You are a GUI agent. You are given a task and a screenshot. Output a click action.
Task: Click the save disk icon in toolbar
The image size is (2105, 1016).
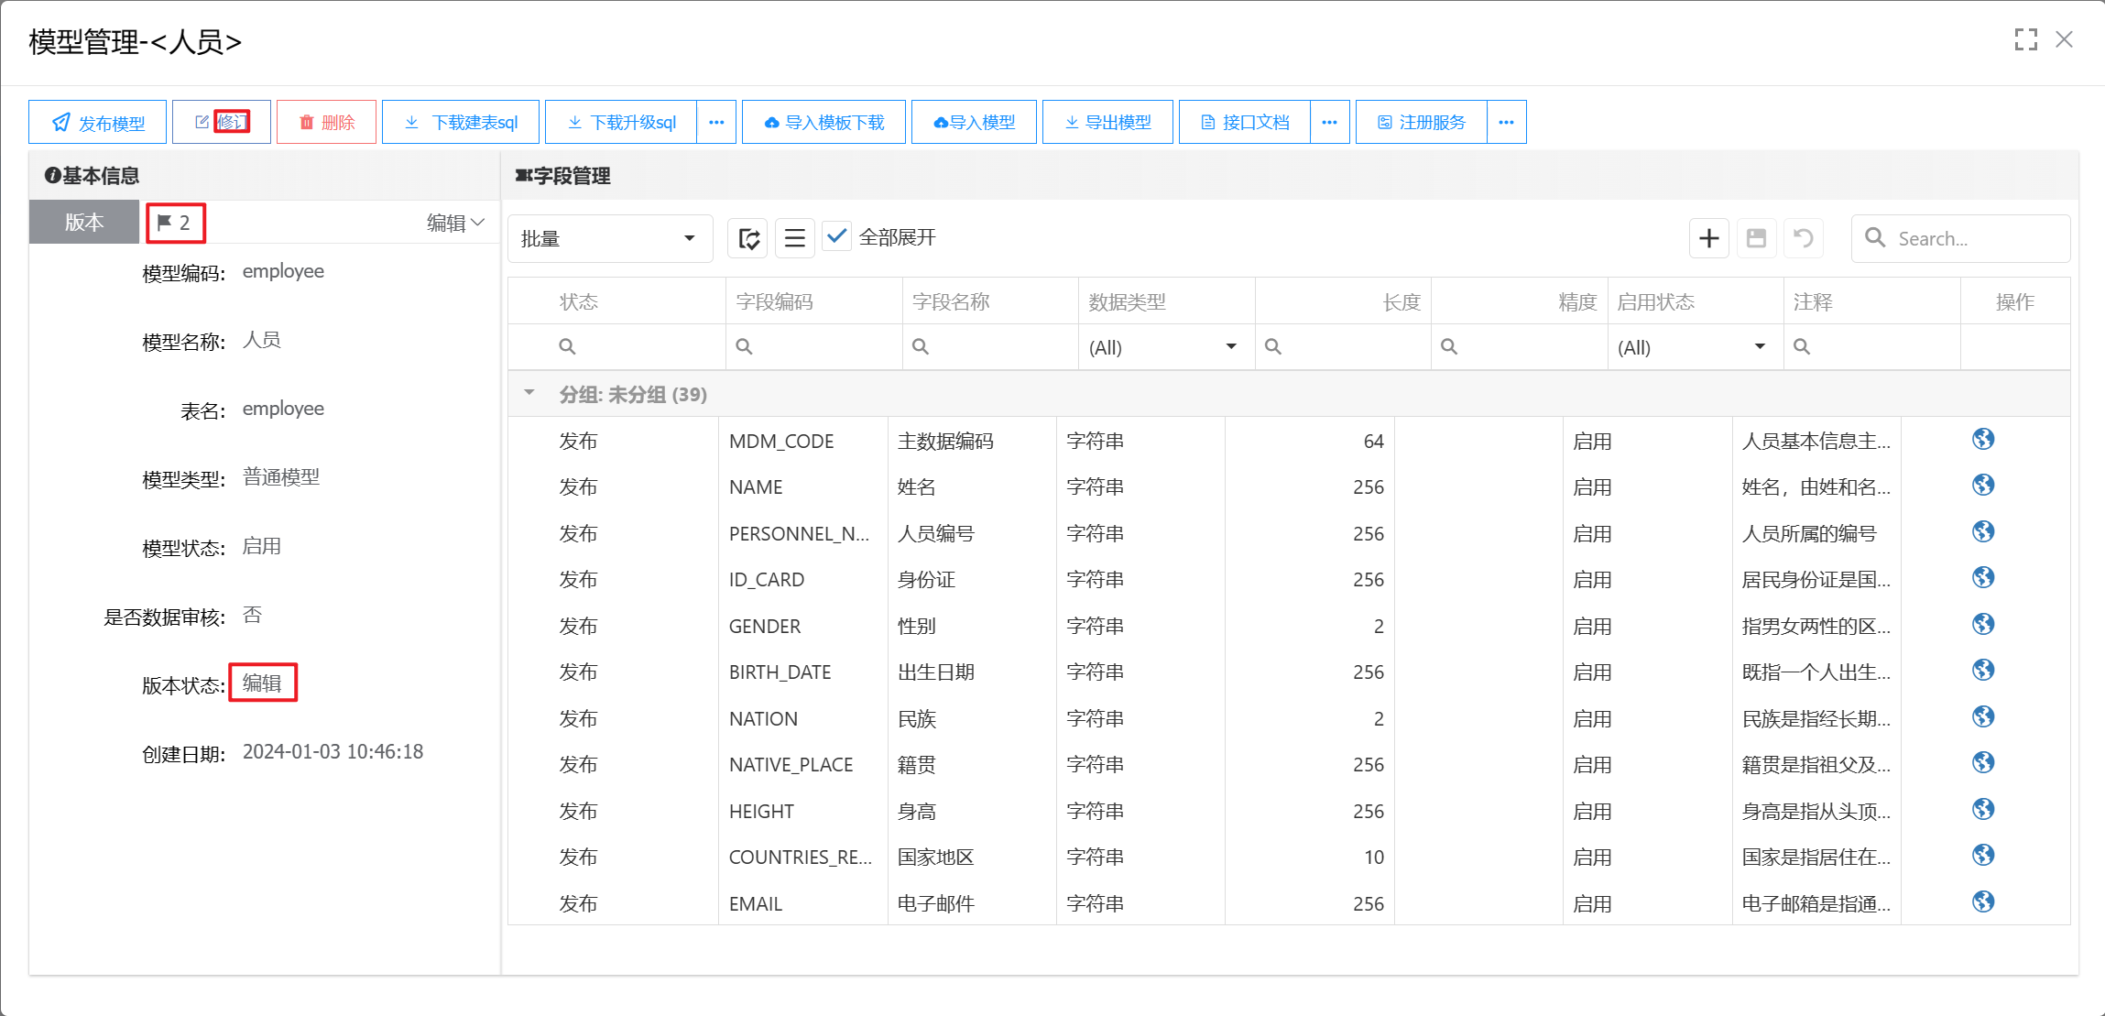point(1756,238)
